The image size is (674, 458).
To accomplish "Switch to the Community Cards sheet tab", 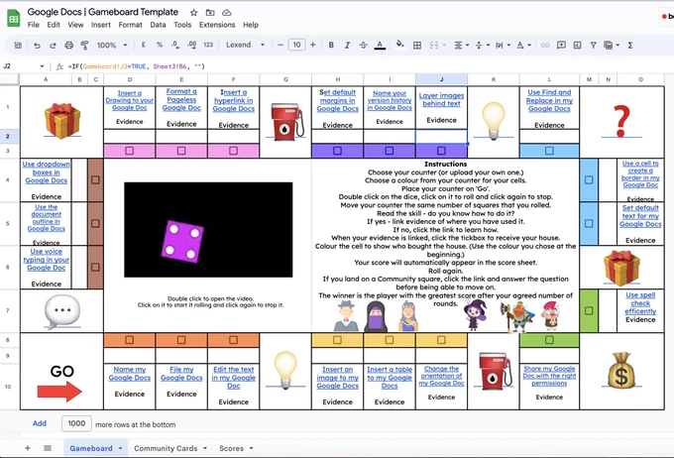I will [166, 448].
